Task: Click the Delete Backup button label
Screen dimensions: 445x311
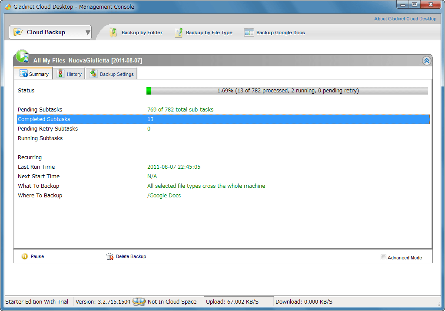Action: (131, 256)
